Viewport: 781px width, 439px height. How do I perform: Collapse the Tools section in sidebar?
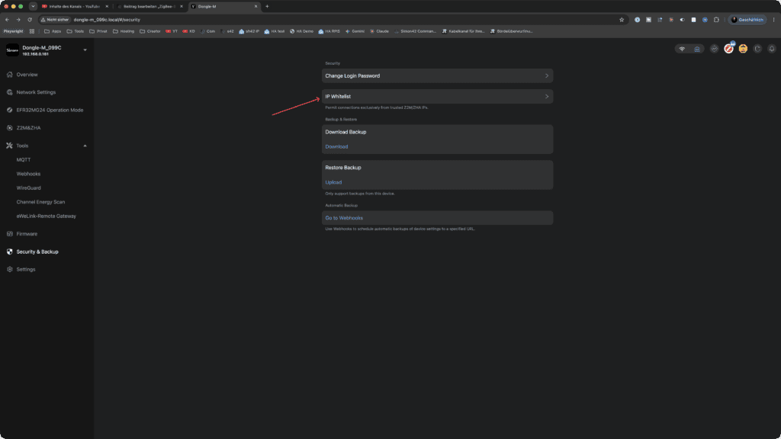(85, 146)
